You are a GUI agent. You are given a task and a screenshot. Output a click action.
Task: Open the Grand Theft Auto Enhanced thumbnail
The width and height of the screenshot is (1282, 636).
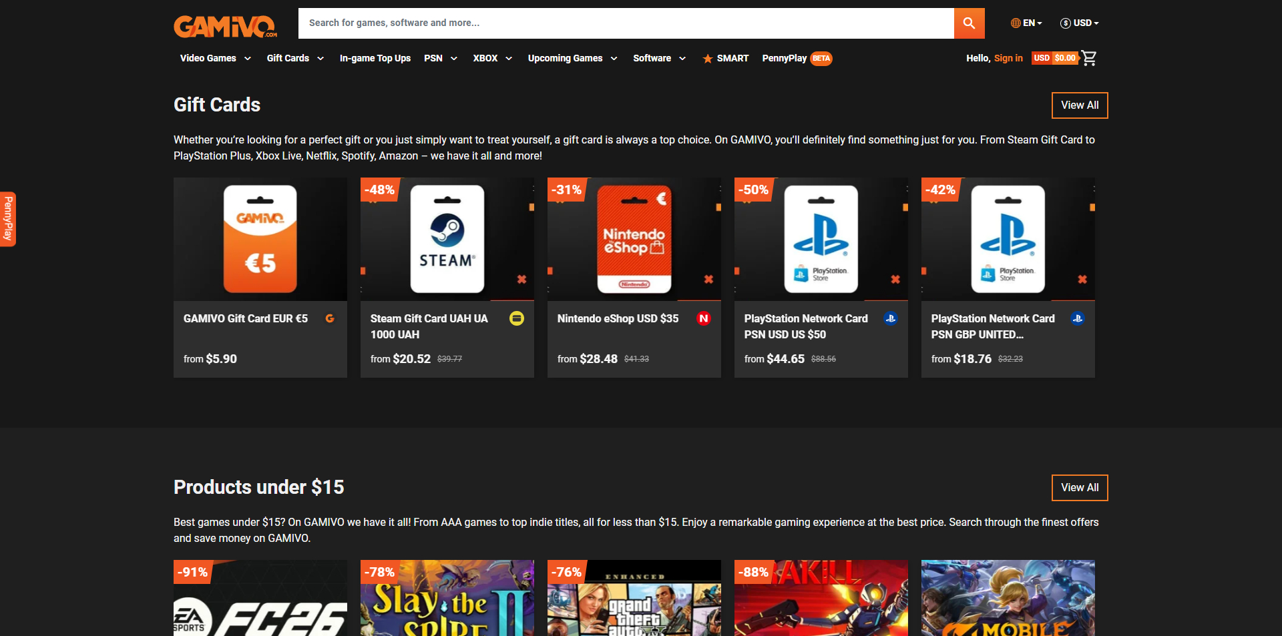coord(634,598)
